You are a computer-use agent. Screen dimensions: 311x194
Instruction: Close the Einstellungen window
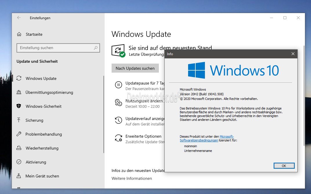tap(298, 18)
